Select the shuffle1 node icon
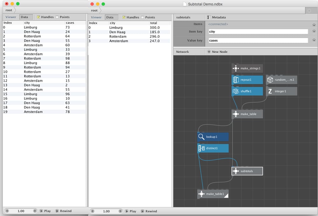Image resolution: width=318 pixels, height=216 pixels. tap(236, 91)
